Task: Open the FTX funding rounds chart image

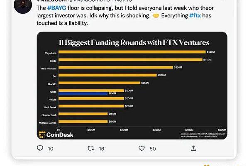Action: (x=132, y=87)
